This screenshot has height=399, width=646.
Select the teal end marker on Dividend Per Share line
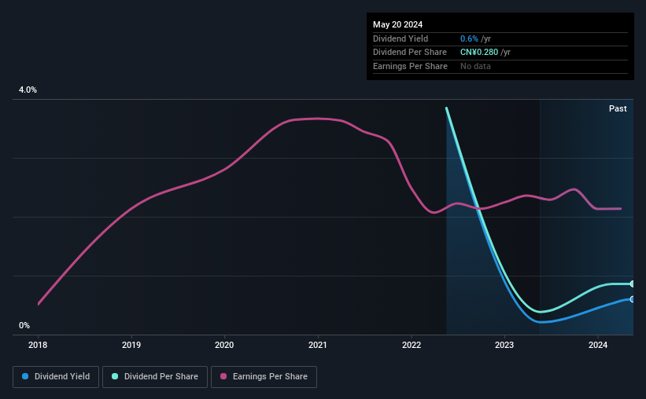coord(632,284)
